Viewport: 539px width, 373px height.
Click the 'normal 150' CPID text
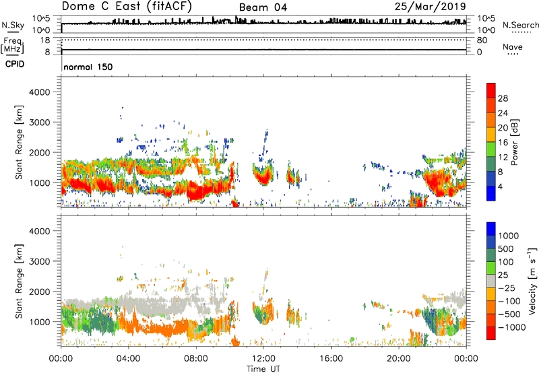88,67
